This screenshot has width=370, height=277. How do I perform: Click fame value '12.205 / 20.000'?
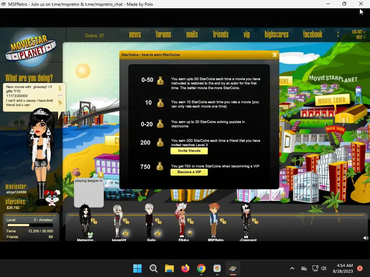click(x=40, y=231)
